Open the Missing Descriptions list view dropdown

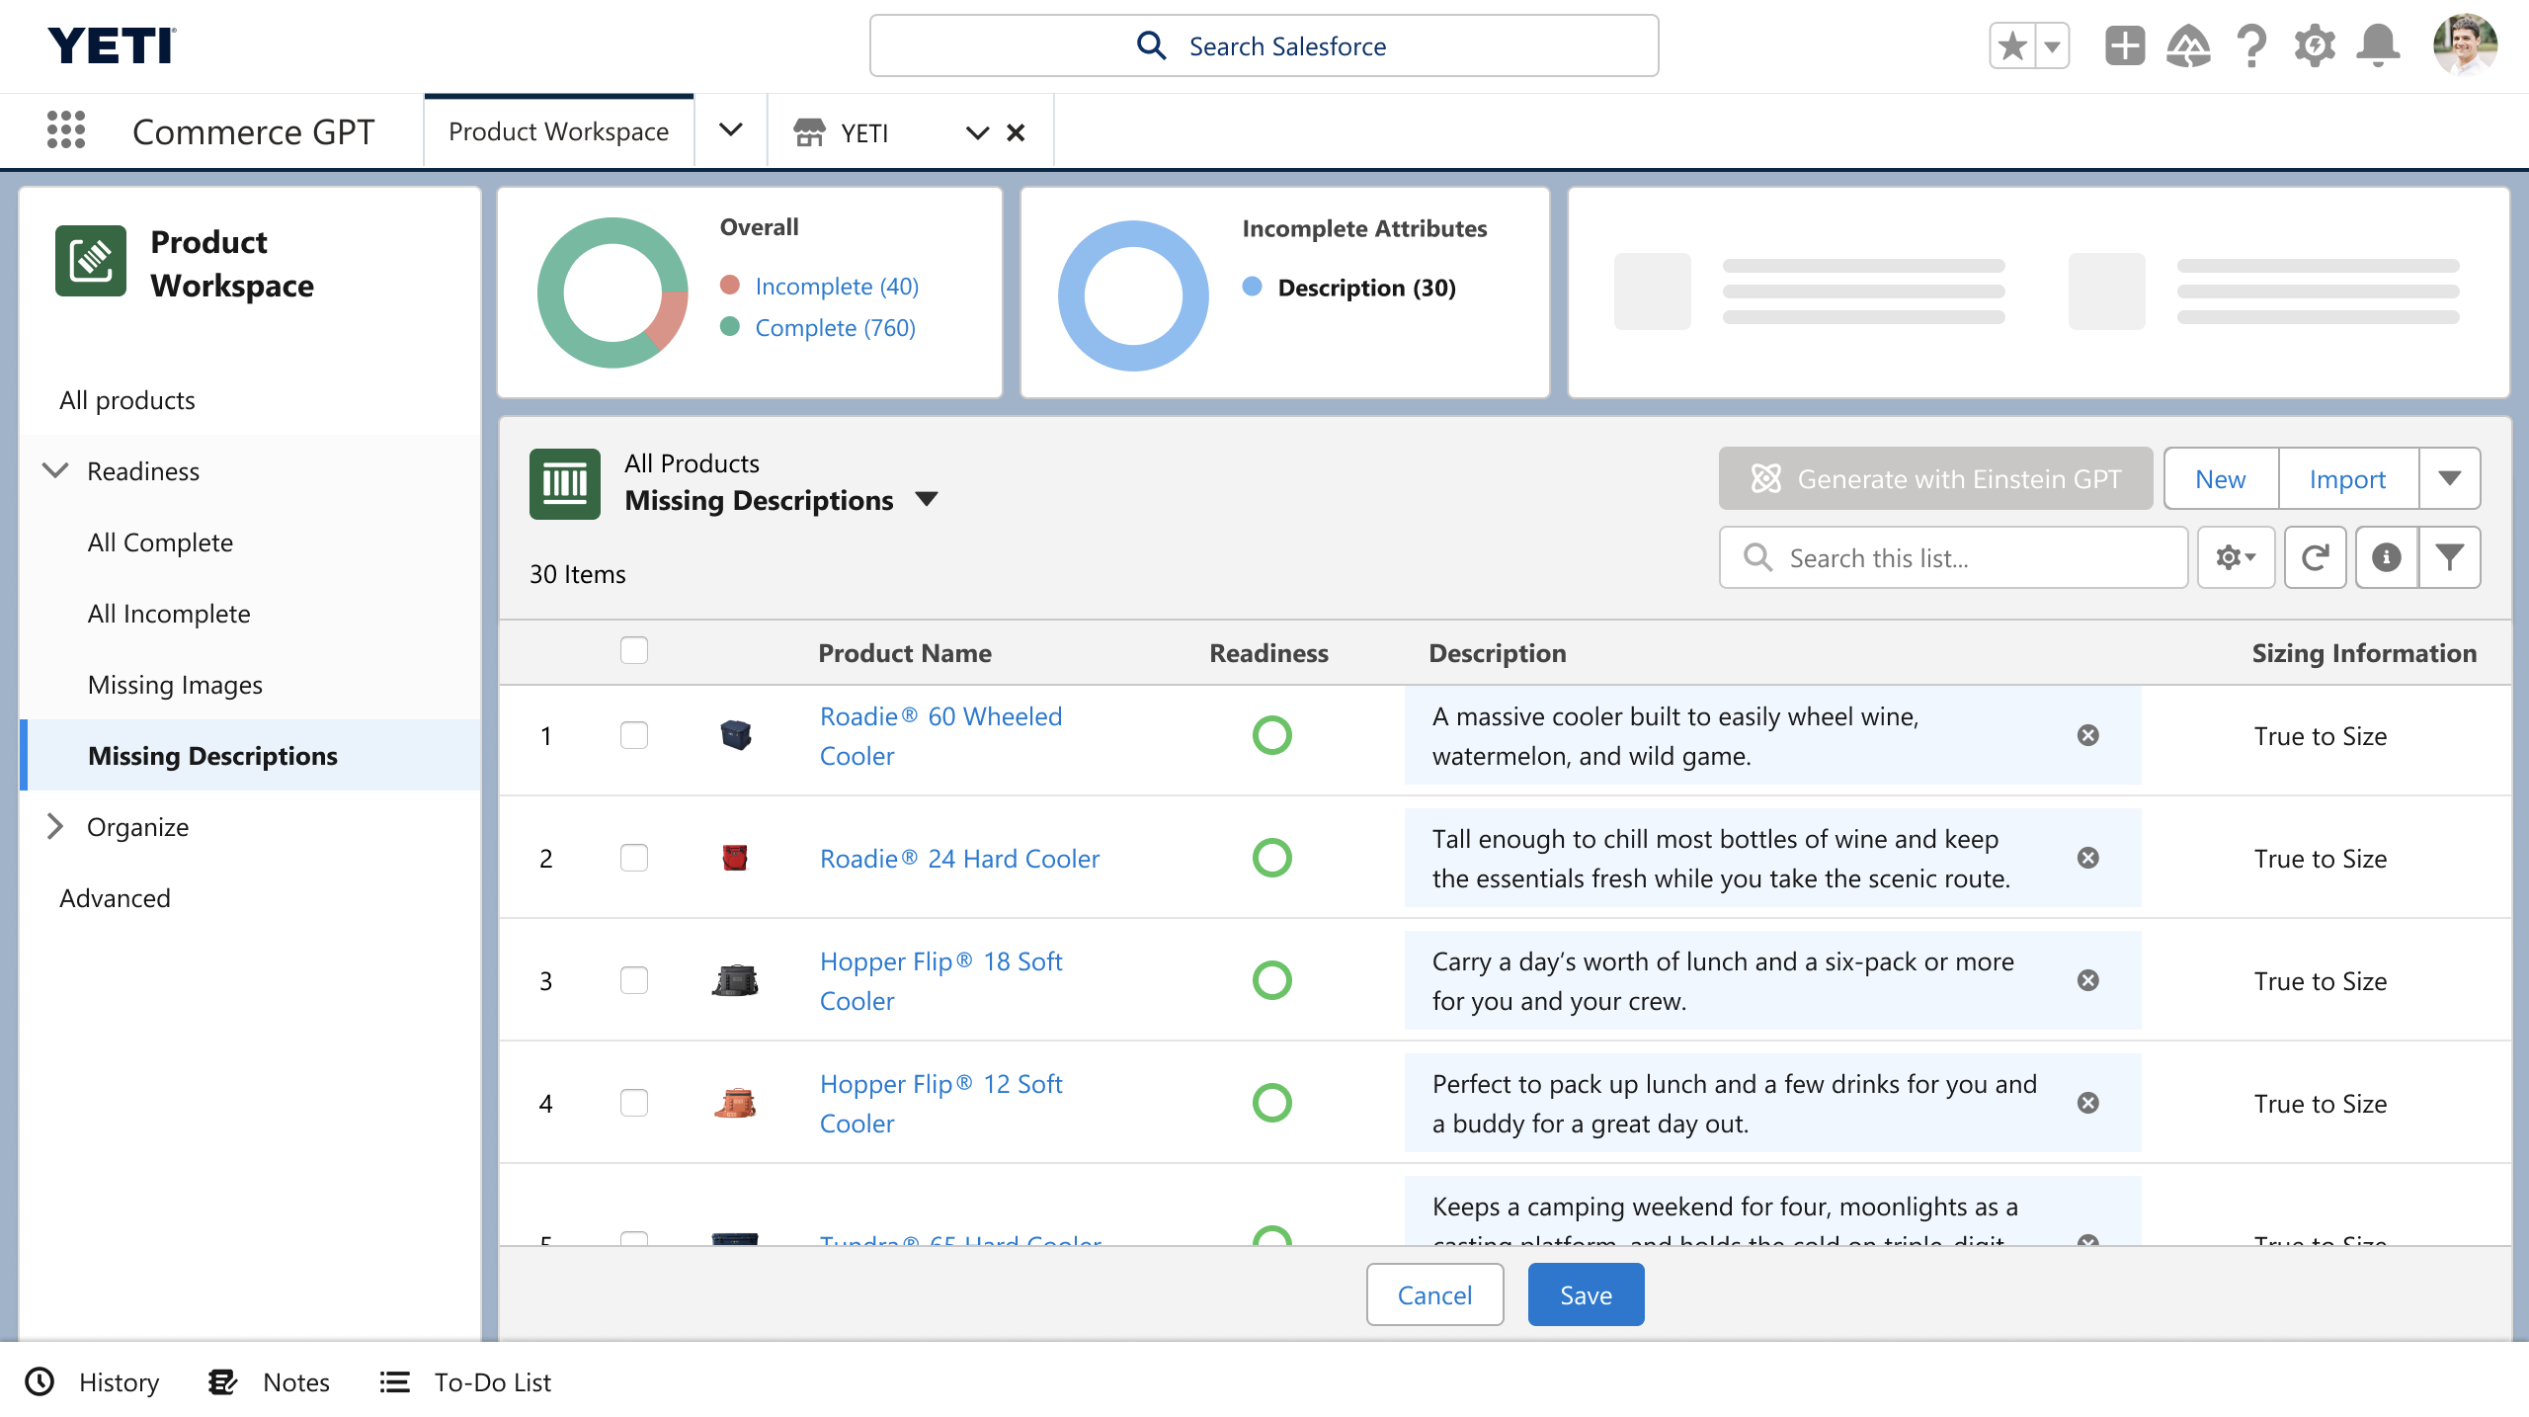[928, 500]
